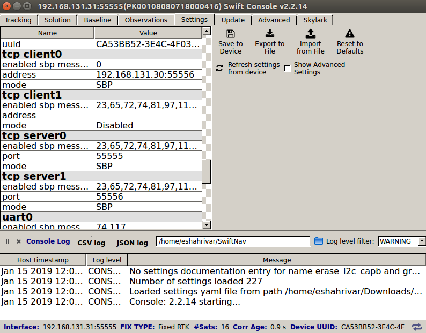Clear the console log with X icon
The height and width of the screenshot is (333, 426).
pyautogui.click(x=19, y=241)
